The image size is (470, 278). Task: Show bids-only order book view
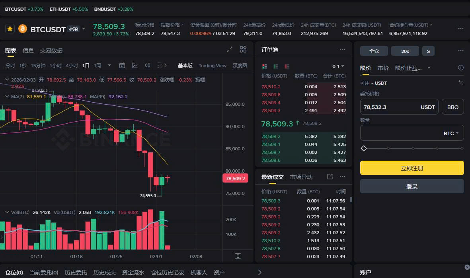pyautogui.click(x=276, y=66)
